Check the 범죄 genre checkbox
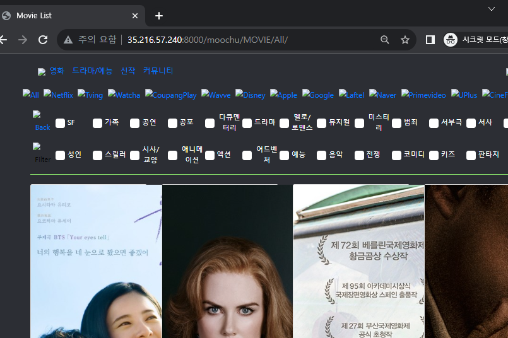 396,123
